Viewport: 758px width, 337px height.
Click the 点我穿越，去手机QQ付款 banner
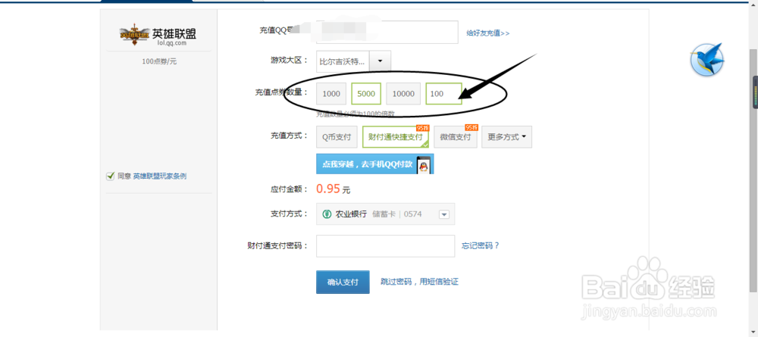[374, 164]
